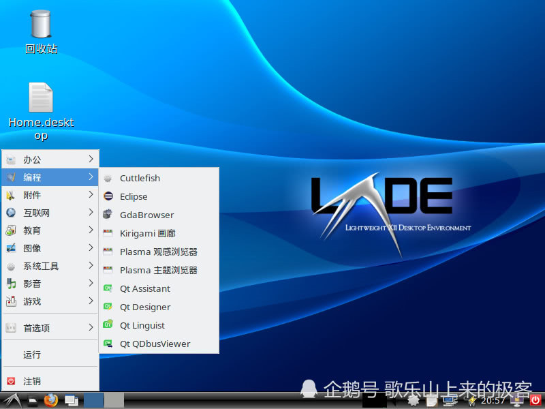
Task: Click the red power icon beside 注销
Action: pos(11,381)
